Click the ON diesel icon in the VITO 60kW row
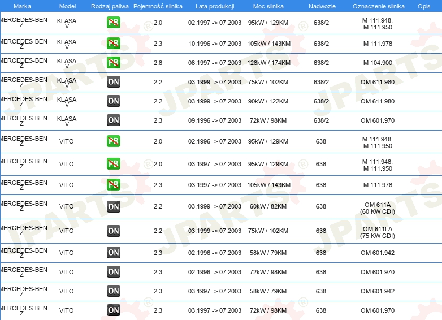This screenshot has height=320, width=442. pyautogui.click(x=113, y=206)
